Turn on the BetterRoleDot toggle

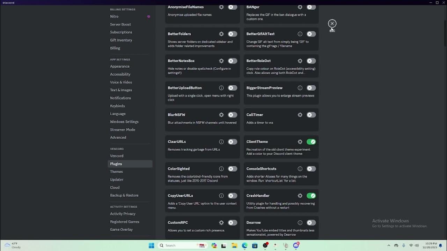(x=311, y=61)
